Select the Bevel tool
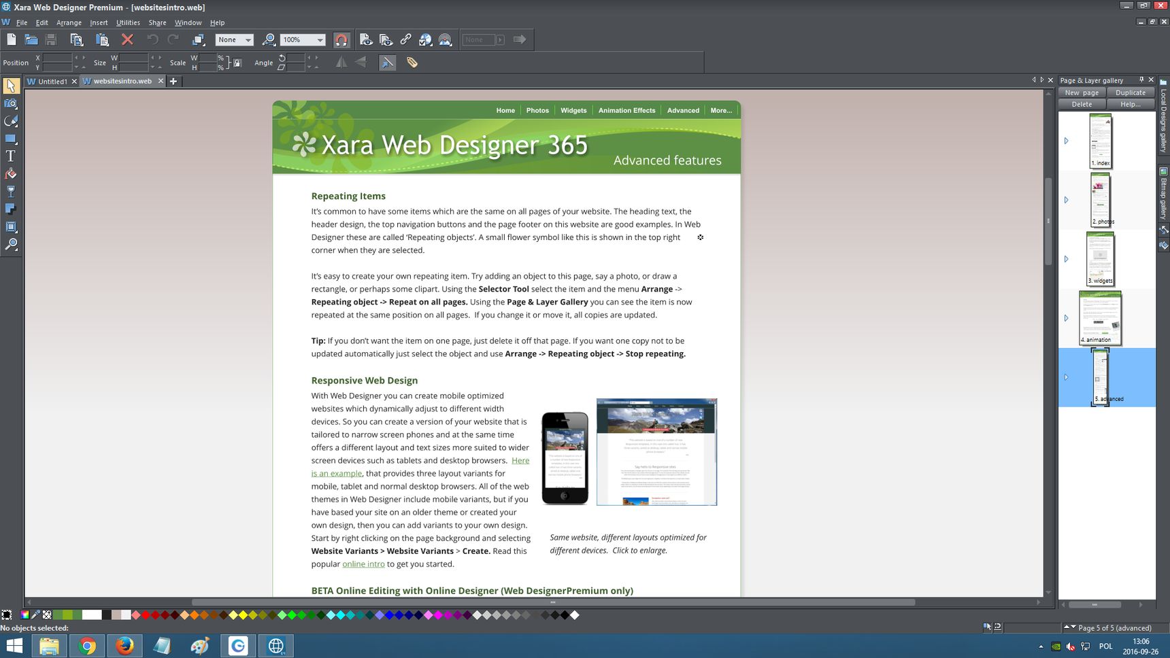Screen dimensions: 1170x658 pyautogui.click(x=11, y=227)
